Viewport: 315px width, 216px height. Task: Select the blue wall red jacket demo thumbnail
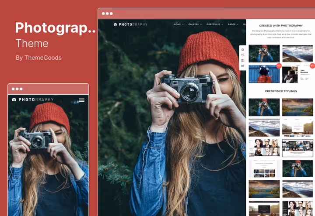coord(264,74)
